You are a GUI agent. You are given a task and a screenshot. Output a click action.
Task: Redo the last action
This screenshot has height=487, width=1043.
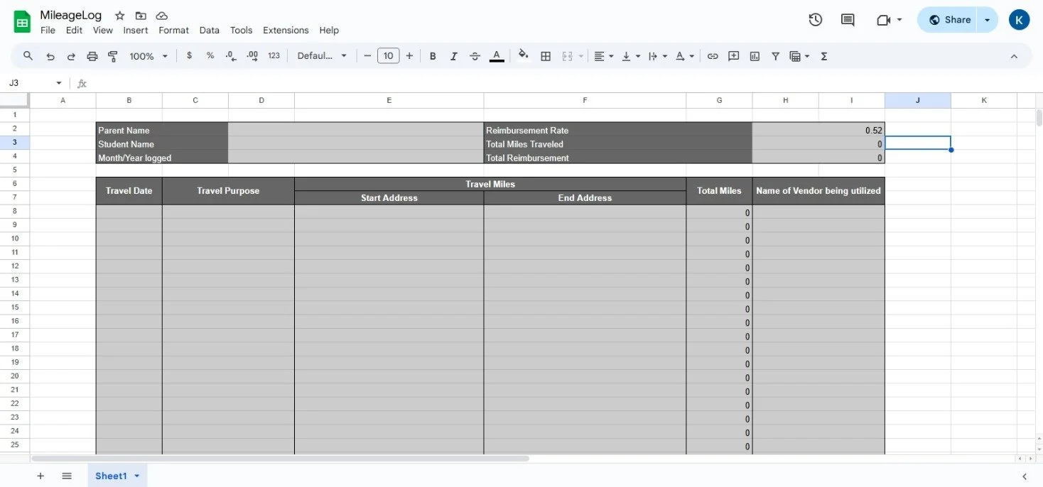[71, 56]
